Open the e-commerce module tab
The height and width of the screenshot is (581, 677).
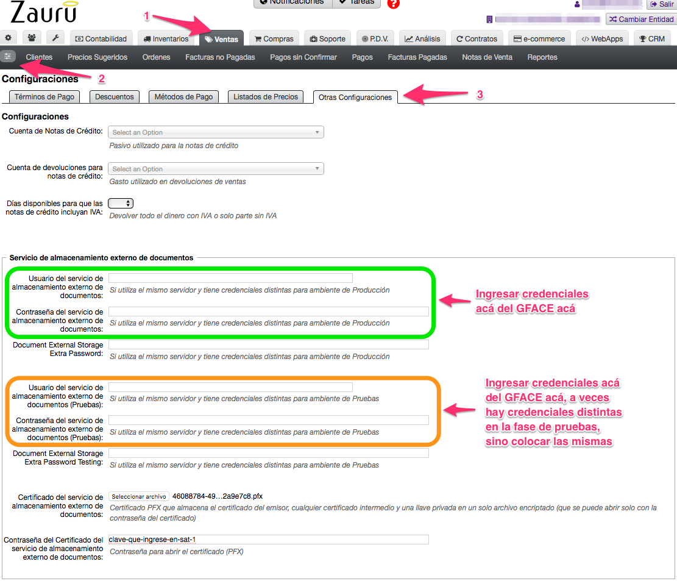(539, 38)
